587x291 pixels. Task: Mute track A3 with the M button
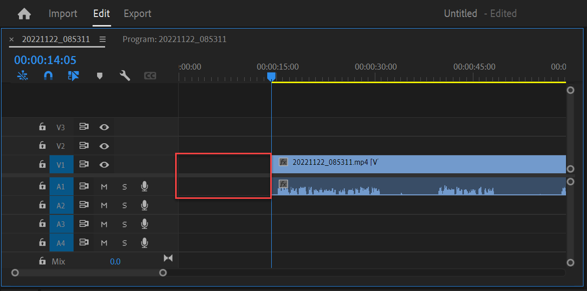(x=104, y=224)
